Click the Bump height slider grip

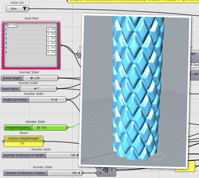[x=32, y=78]
